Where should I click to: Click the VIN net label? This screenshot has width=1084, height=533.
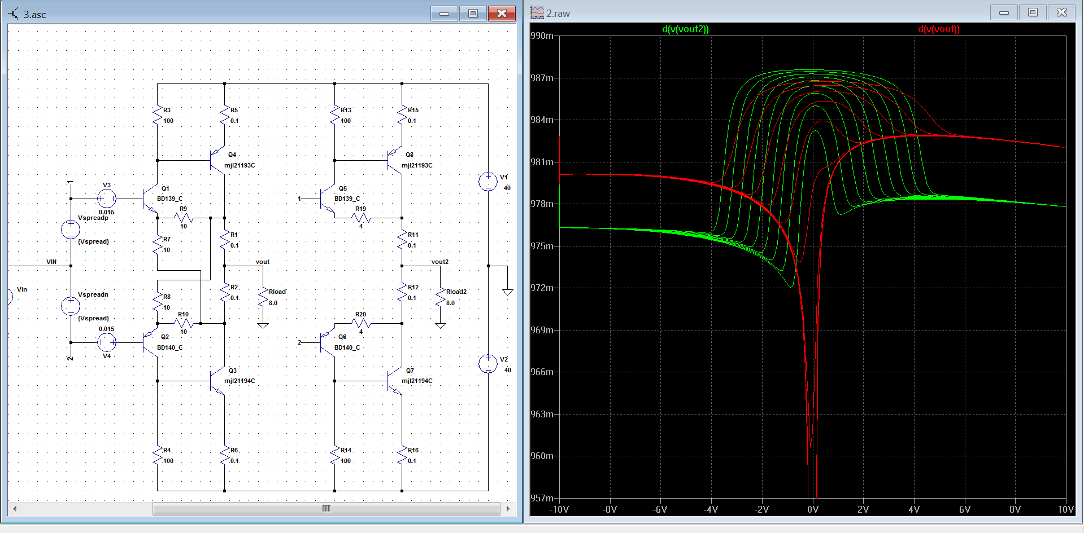click(x=51, y=262)
